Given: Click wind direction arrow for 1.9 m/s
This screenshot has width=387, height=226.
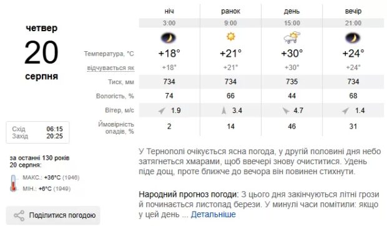Looking at the screenshot, I should [162, 111].
